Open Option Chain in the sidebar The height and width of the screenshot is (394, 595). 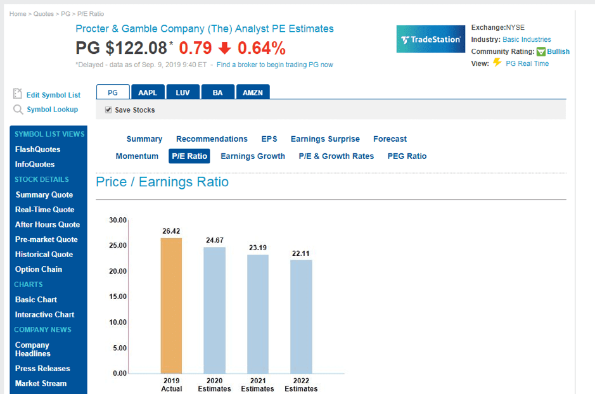pyautogui.click(x=39, y=269)
